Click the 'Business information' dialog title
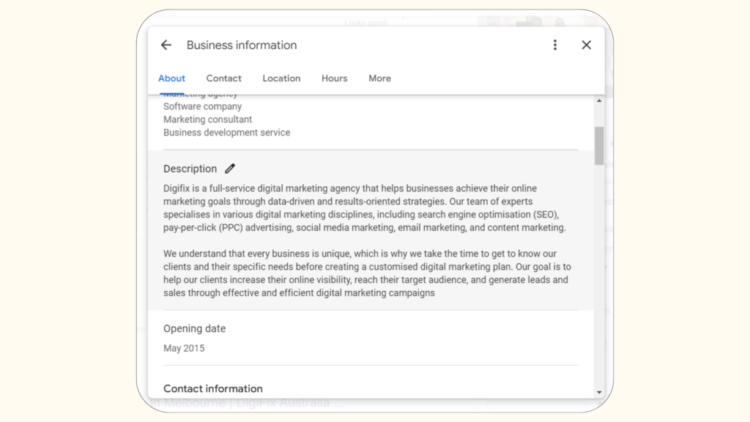This screenshot has height=422, width=750. [x=242, y=45]
